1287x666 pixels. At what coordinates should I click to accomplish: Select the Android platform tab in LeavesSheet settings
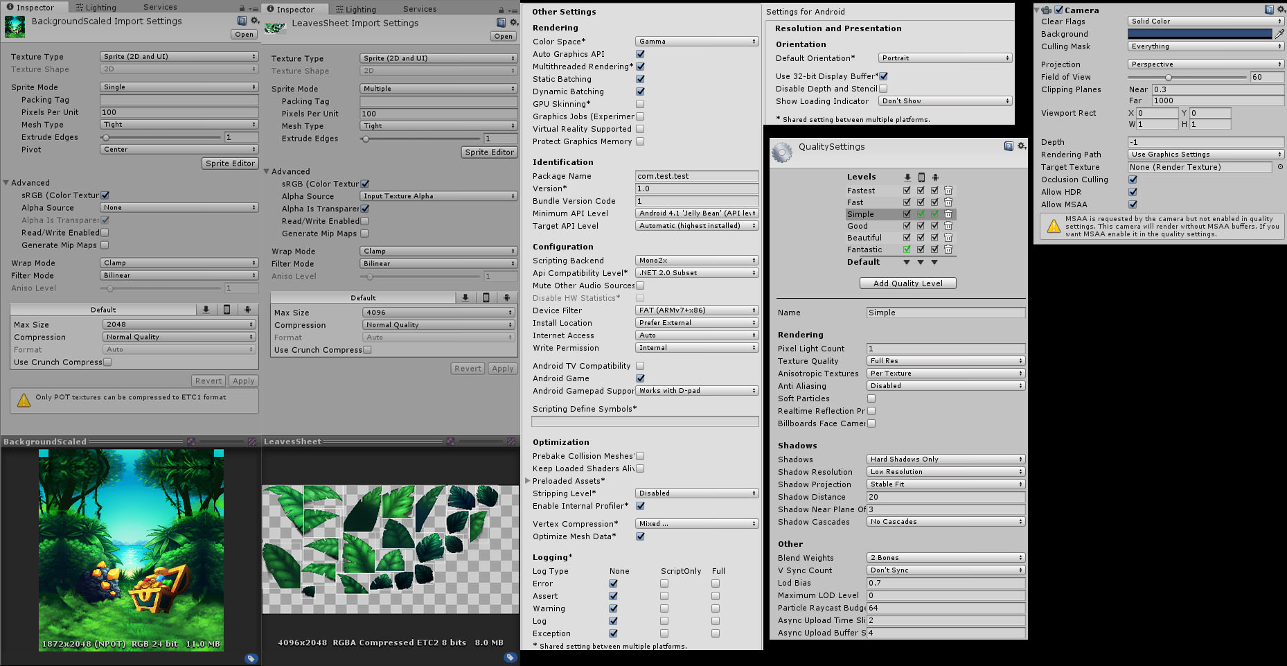click(x=506, y=298)
